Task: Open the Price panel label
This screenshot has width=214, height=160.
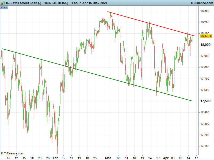Action: point(4,7)
